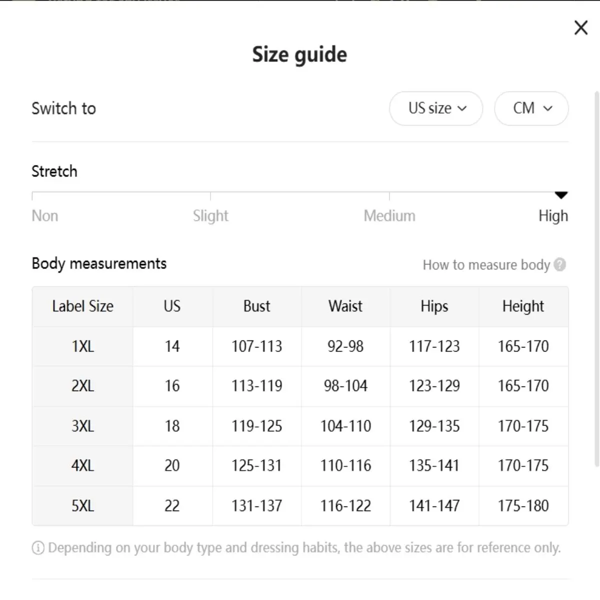Click the question mark help icon

coord(560,264)
